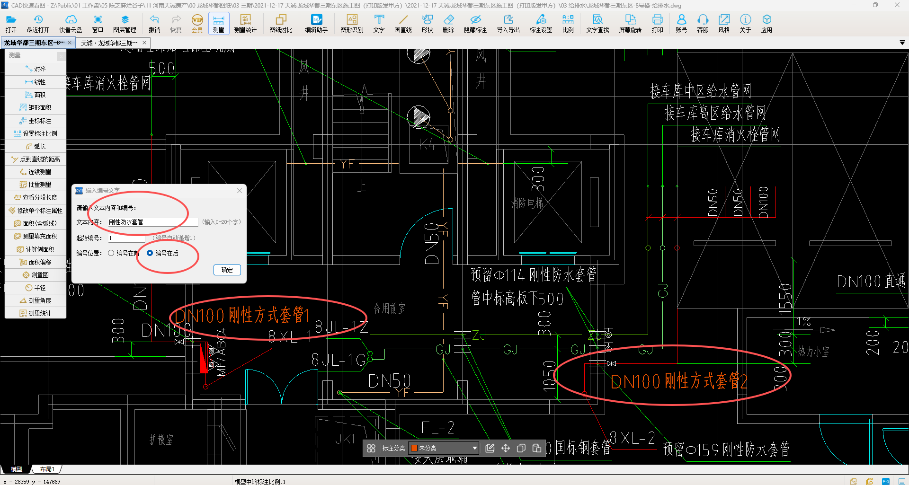Select the 测量 measure tool in toolbar

click(x=218, y=23)
